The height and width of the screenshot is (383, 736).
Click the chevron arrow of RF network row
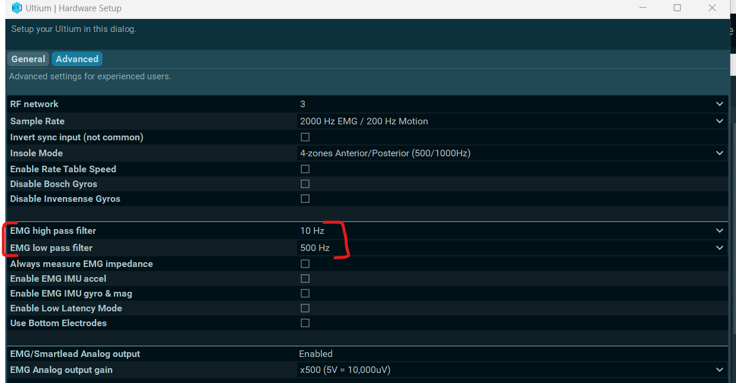coord(719,104)
